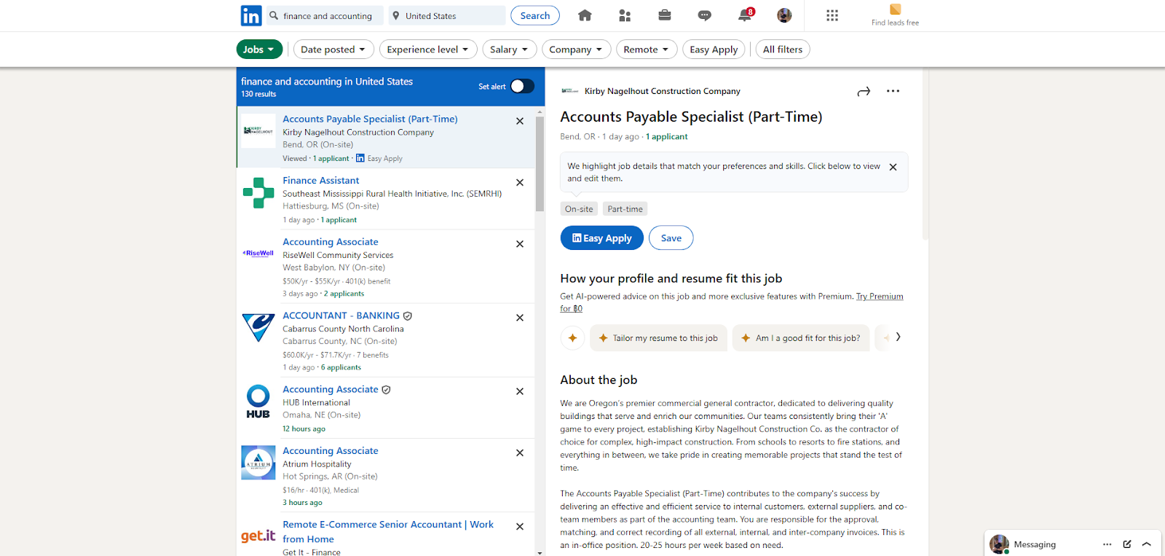This screenshot has width=1165, height=556.
Task: Share the job with arrow icon
Action: click(x=864, y=91)
